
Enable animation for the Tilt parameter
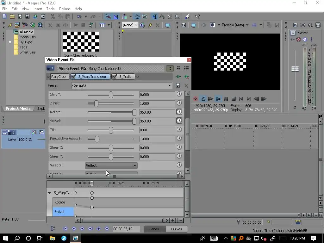[x=179, y=129]
